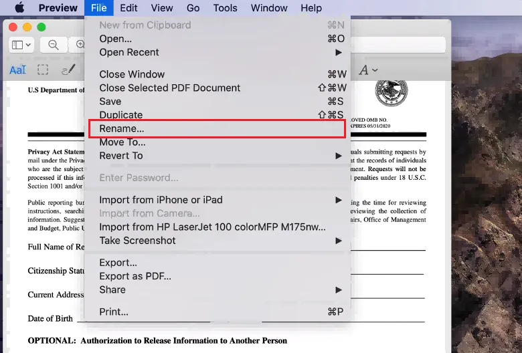
Task: Open the Go menu
Action: [193, 7]
